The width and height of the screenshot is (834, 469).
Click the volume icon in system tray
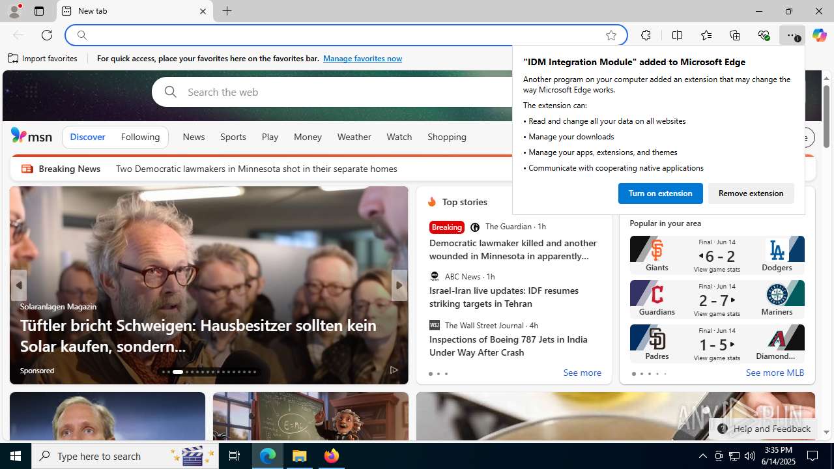[750, 456]
